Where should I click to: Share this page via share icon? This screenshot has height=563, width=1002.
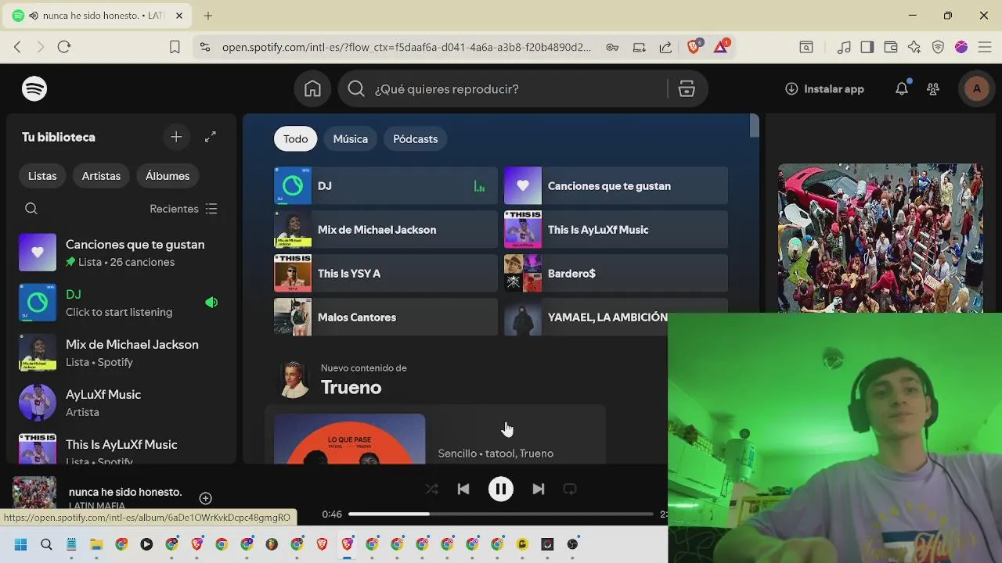pyautogui.click(x=665, y=47)
